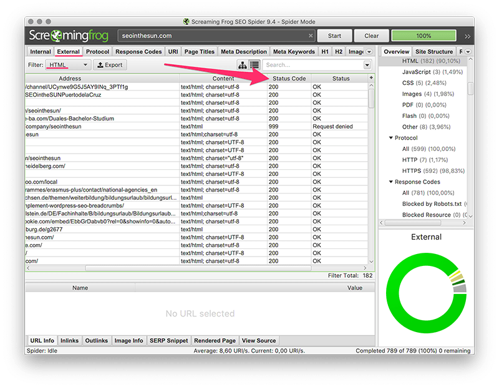Click the Screaming Frog logo
Image resolution: width=499 pixels, height=387 pixels.
pos(69,36)
